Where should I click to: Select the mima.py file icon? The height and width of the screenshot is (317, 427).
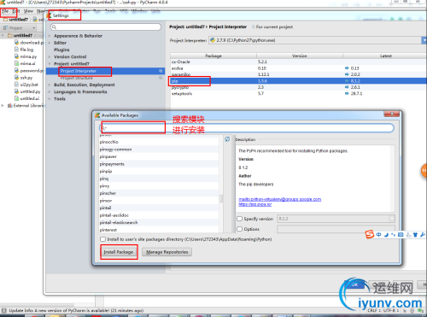tap(17, 56)
